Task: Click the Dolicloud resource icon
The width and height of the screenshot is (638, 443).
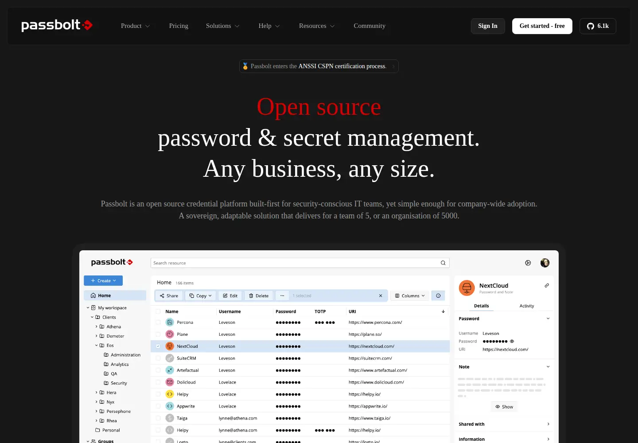Action: pos(170,382)
